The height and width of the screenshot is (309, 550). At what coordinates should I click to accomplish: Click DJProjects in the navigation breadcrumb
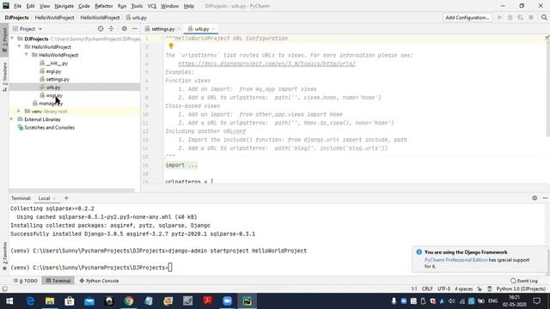pos(17,17)
